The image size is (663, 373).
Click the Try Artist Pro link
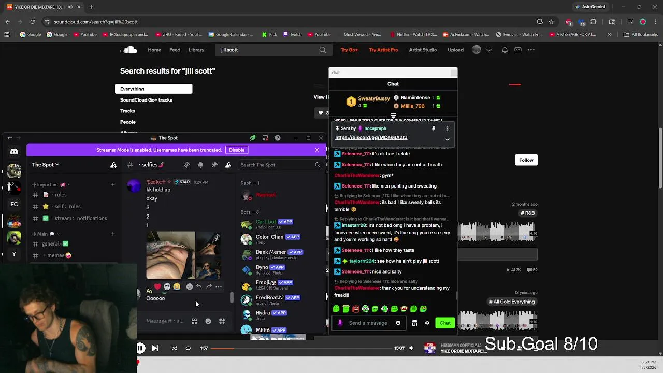pyautogui.click(x=383, y=50)
